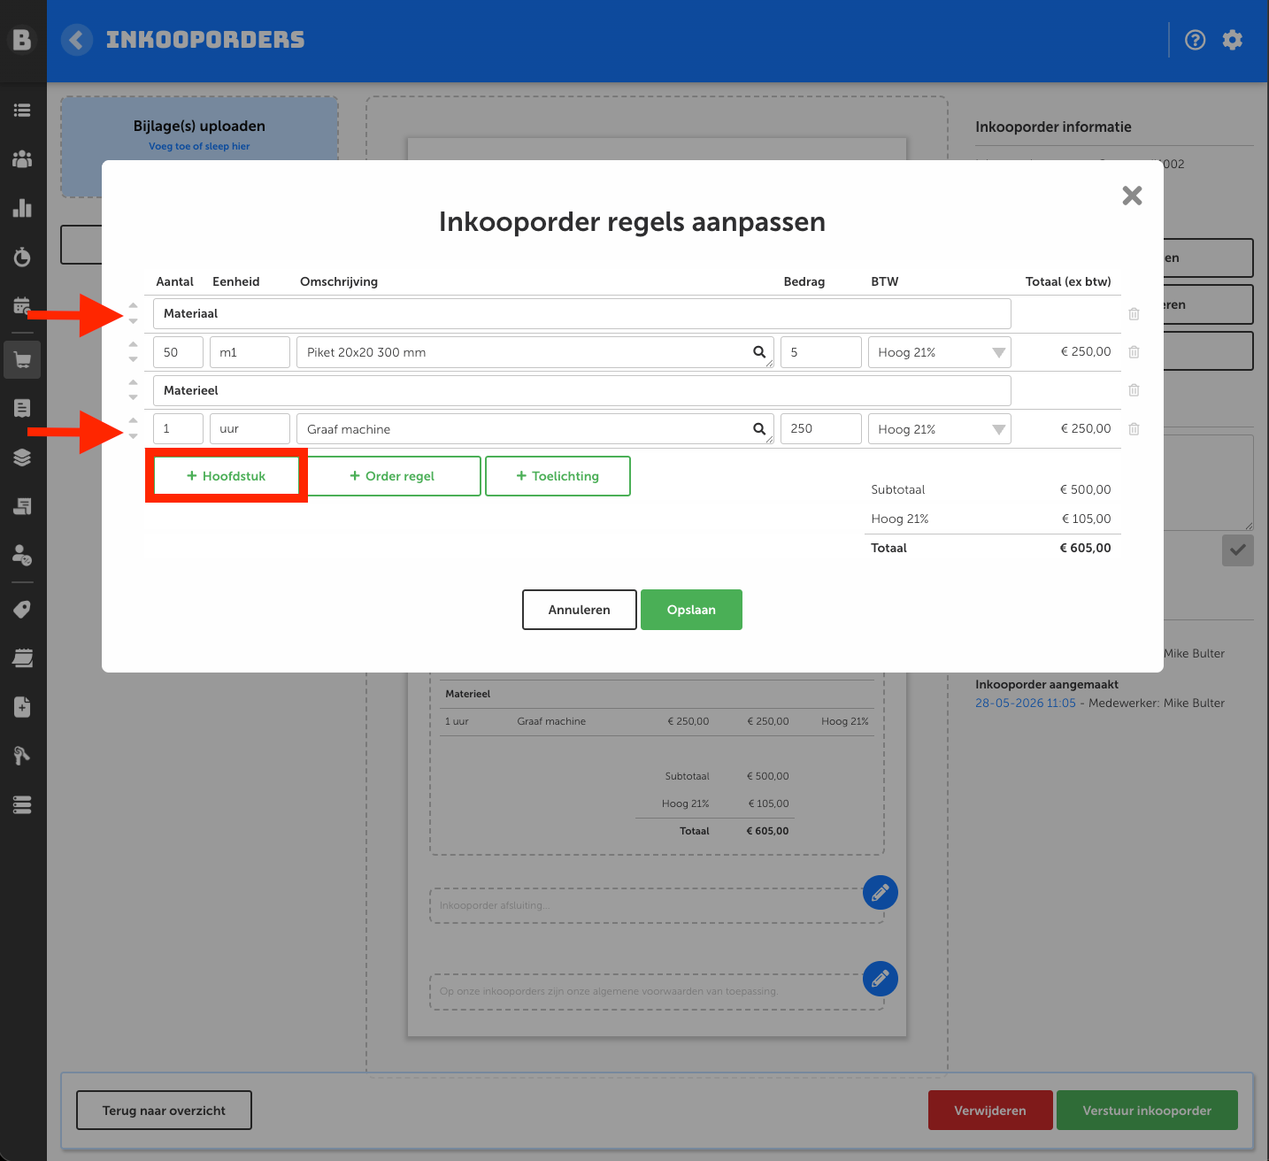Screen dimensions: 1269x1161
Task: Edit the amount field containing 250
Action: tap(821, 429)
